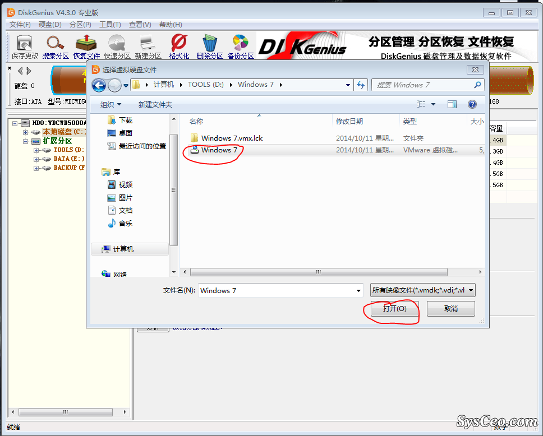Click the file name (文件名) input field
Image resolution: width=543 pixels, height=436 pixels.
pos(280,290)
